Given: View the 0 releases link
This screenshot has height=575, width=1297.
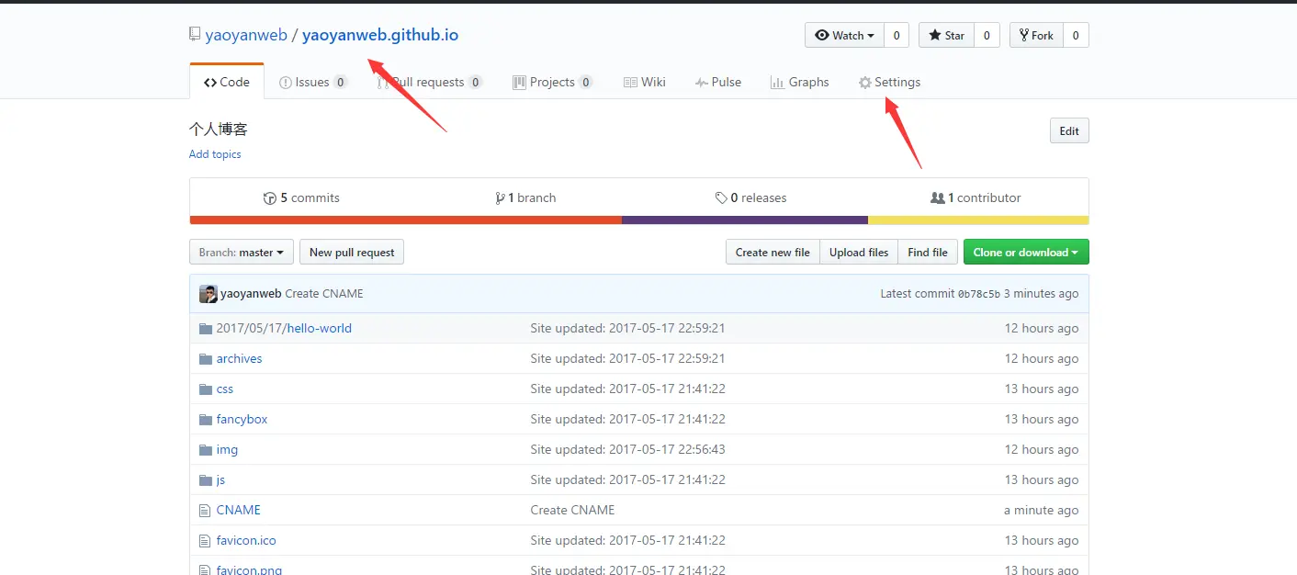Looking at the screenshot, I should [750, 197].
